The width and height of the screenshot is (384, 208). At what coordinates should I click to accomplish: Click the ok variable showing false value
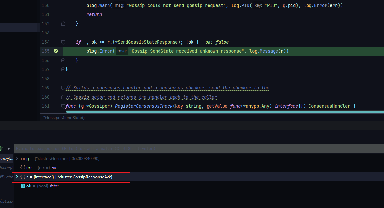pos(42,186)
